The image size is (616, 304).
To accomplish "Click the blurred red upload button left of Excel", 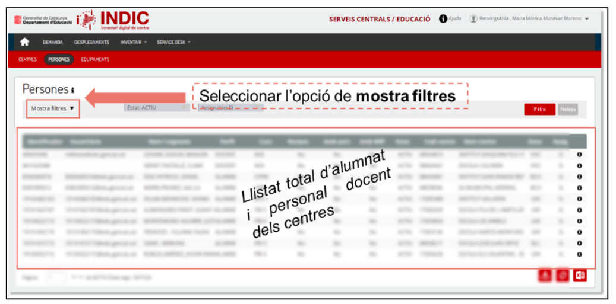I will coord(546,276).
